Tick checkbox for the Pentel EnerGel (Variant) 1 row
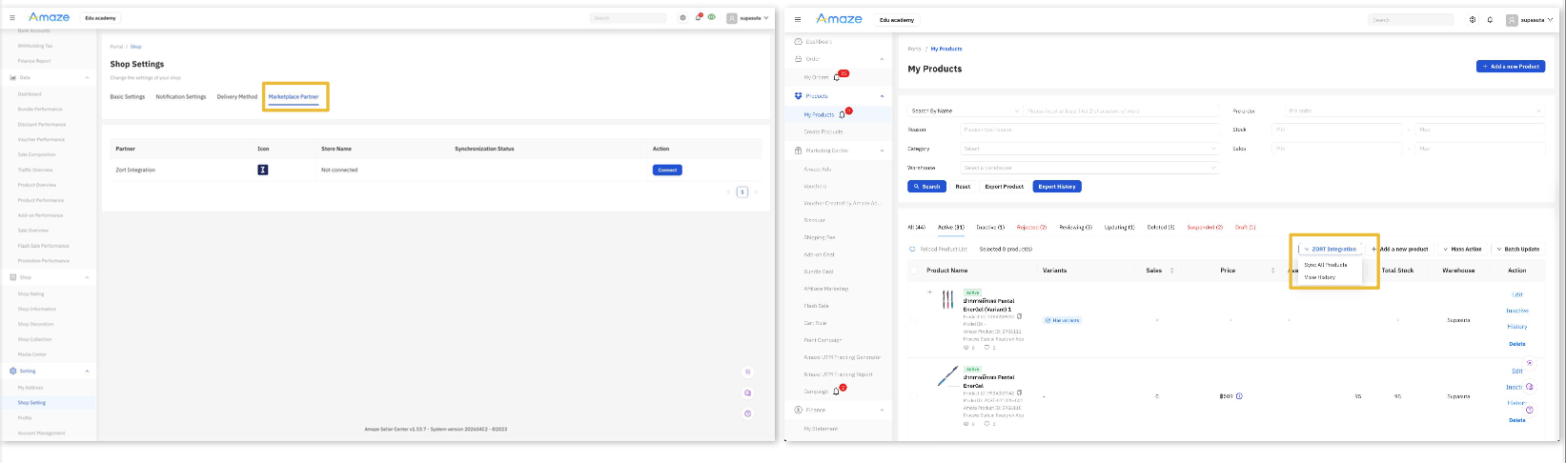 click(915, 320)
